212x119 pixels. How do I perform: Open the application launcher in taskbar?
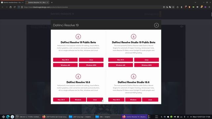pyautogui.click(x=3, y=117)
